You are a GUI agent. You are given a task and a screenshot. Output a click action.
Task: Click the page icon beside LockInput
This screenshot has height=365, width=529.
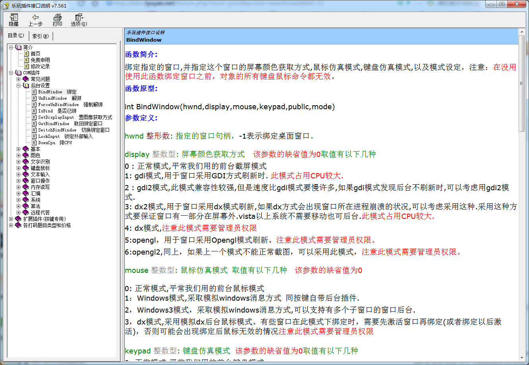(x=34, y=136)
